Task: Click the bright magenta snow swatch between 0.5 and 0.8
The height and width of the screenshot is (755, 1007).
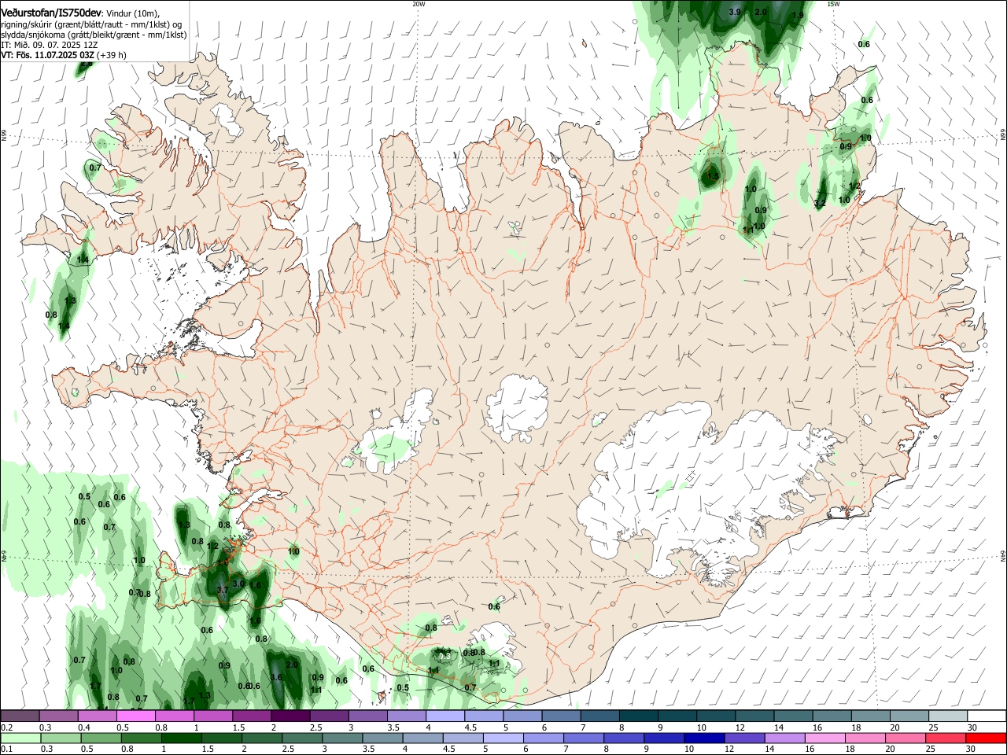Action: [x=136, y=716]
